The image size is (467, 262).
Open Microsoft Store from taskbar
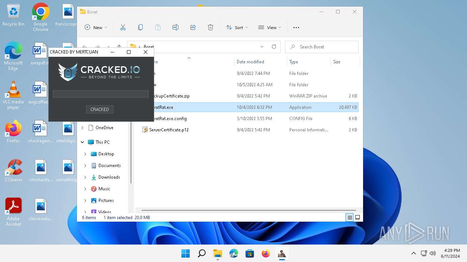(x=250, y=254)
